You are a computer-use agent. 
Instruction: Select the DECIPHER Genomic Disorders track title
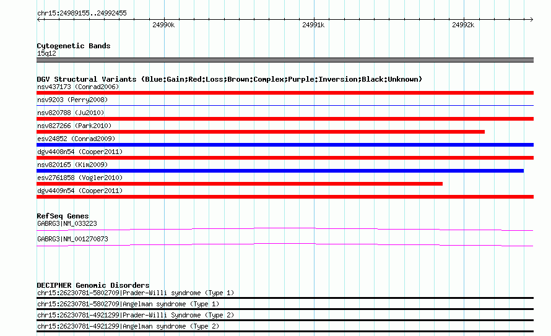click(x=93, y=285)
